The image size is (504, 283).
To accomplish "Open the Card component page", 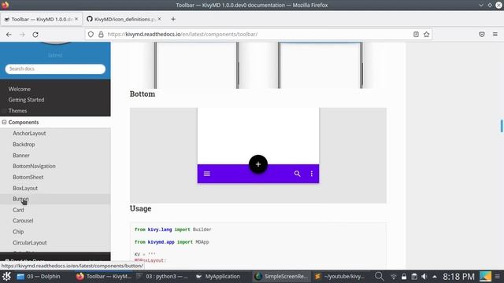I will point(18,210).
